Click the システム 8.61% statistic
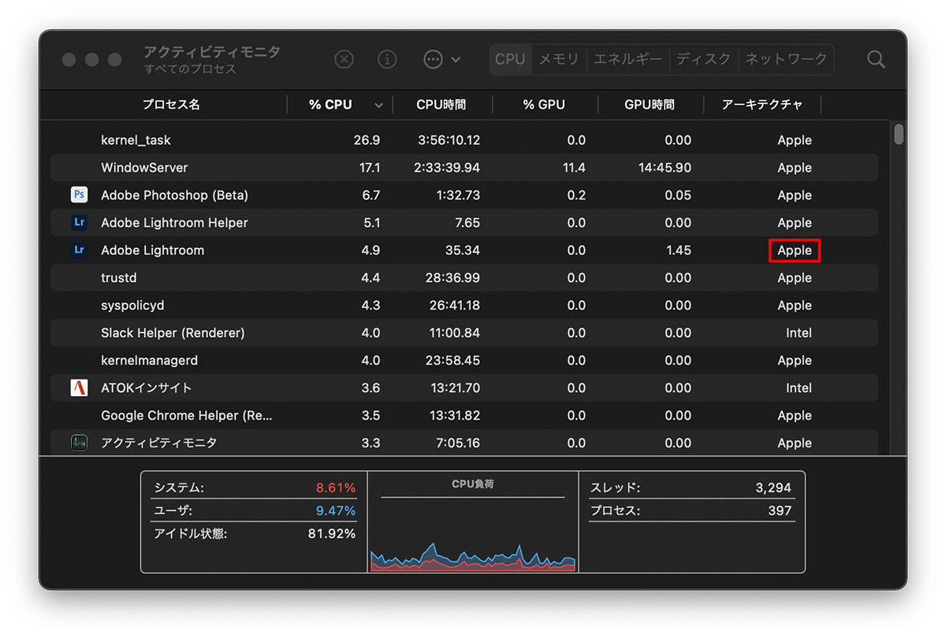This screenshot has height=630, width=946. [x=254, y=488]
